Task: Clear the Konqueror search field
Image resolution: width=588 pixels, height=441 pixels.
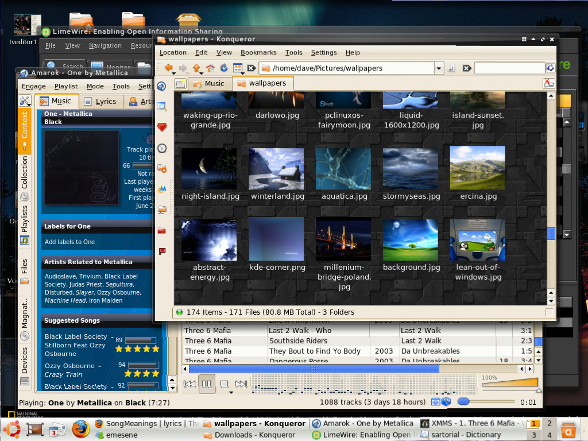Action: point(466,68)
